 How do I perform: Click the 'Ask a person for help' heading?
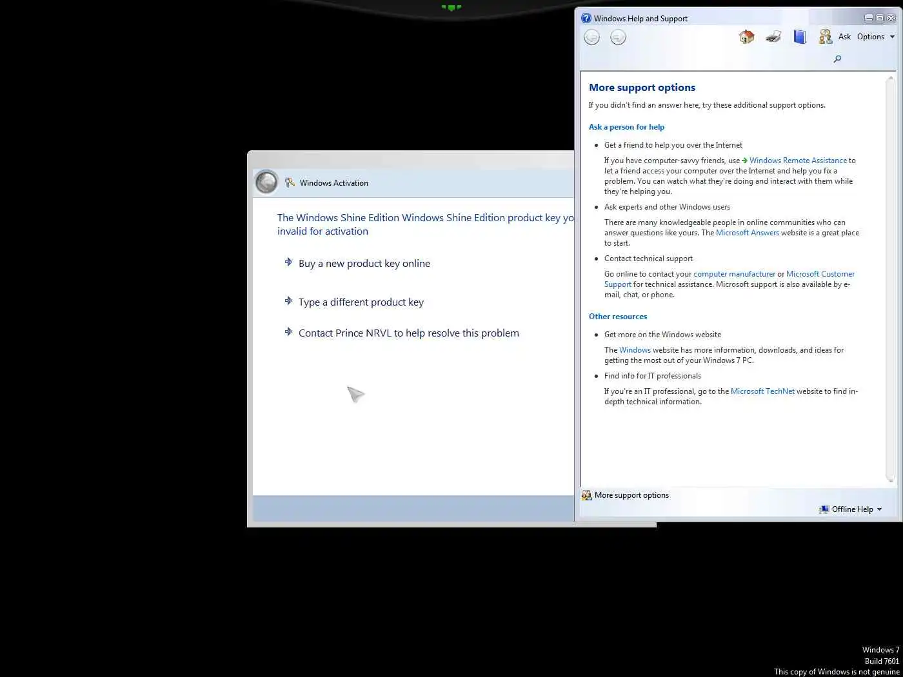[626, 127]
